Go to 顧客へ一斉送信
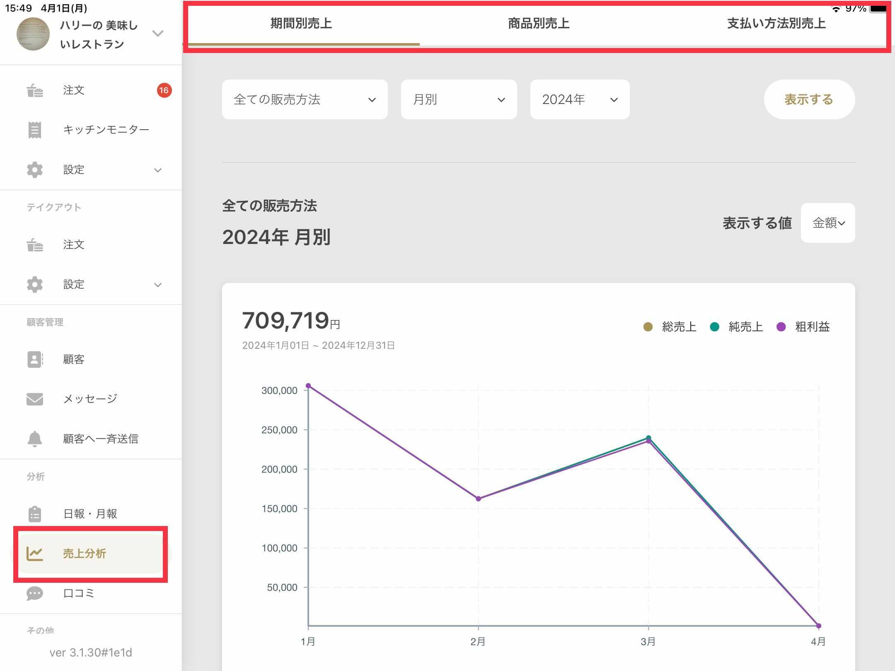 point(90,439)
